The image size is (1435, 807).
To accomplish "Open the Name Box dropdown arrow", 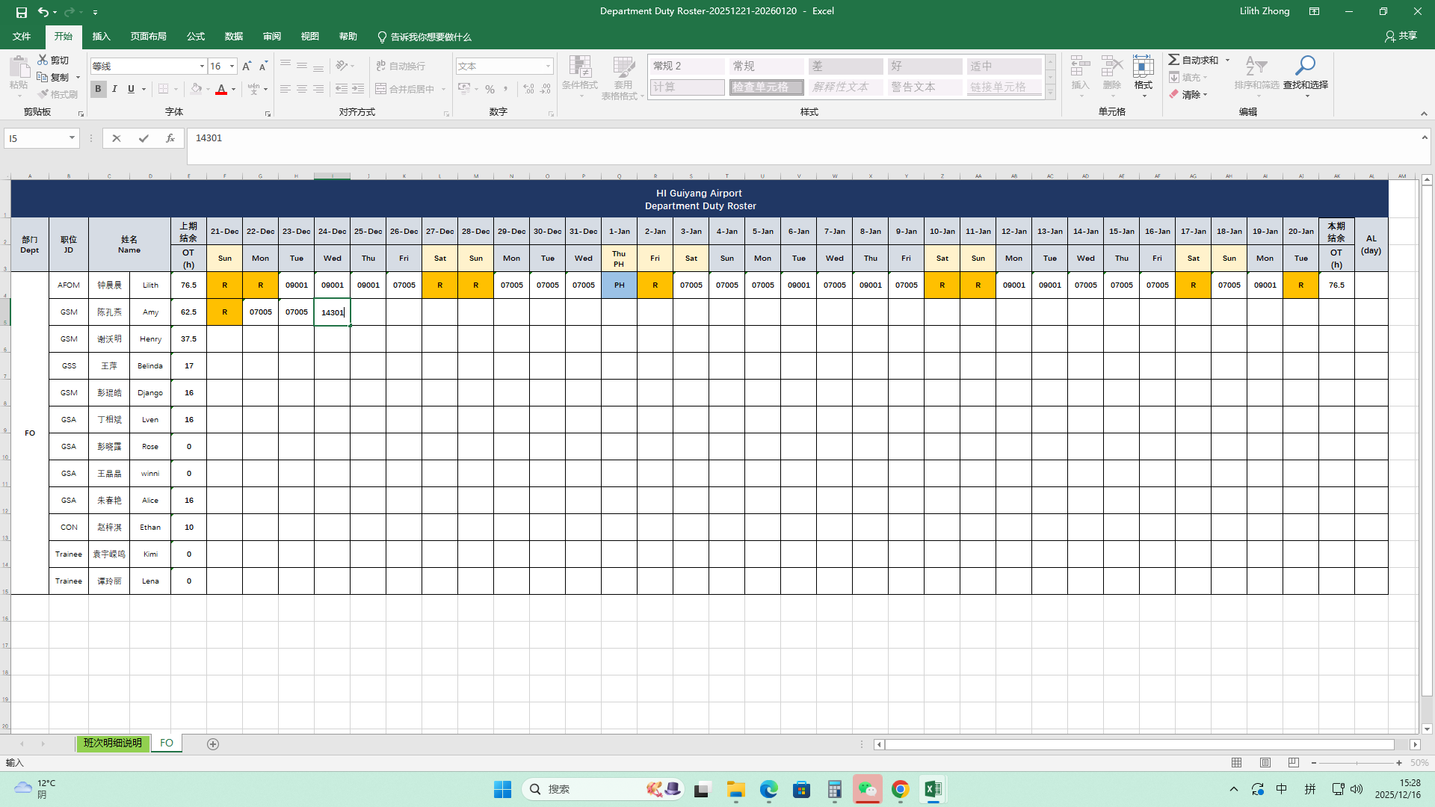I will tap(72, 138).
